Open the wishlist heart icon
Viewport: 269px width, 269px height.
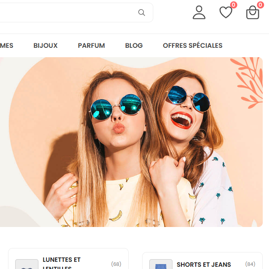point(226,13)
